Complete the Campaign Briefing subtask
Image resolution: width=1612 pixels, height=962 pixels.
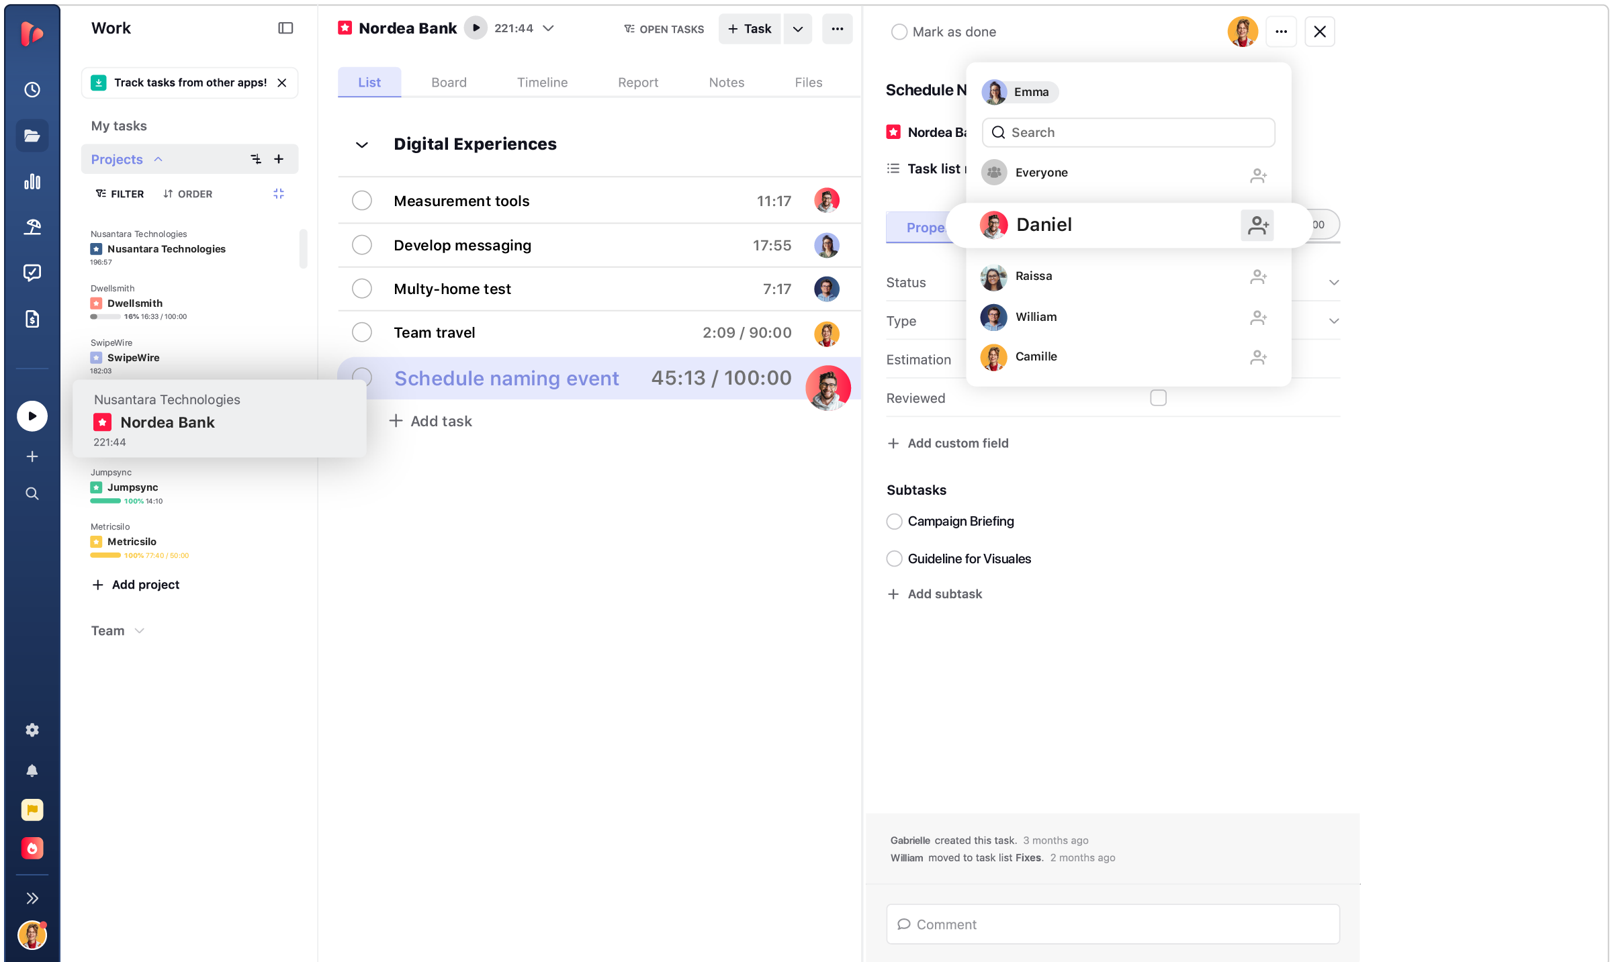point(894,522)
